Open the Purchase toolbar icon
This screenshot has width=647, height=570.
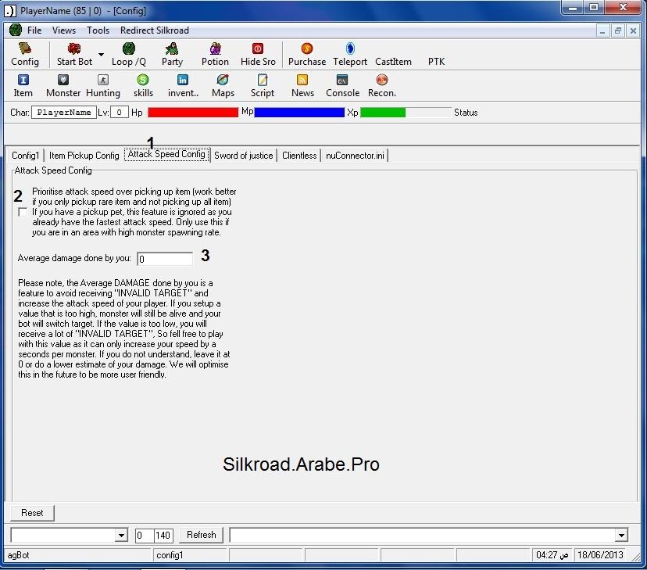(x=307, y=54)
